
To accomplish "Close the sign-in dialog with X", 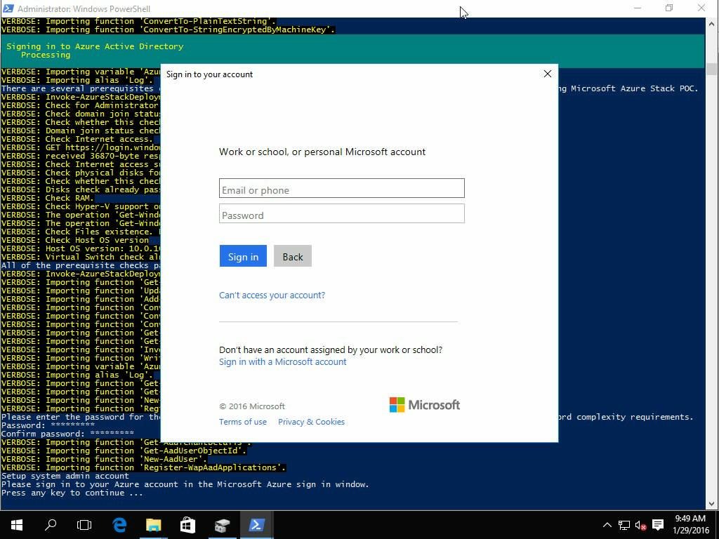I will coord(548,74).
